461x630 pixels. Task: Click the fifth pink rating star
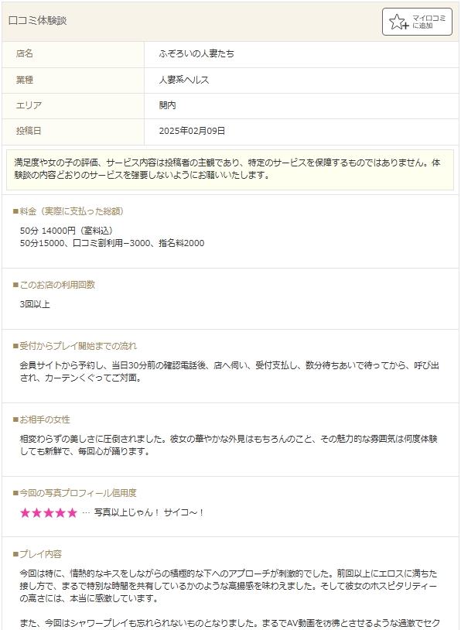pyautogui.click(x=72, y=513)
